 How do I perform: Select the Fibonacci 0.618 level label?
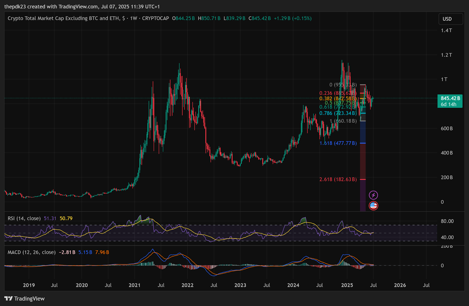(x=338, y=107)
